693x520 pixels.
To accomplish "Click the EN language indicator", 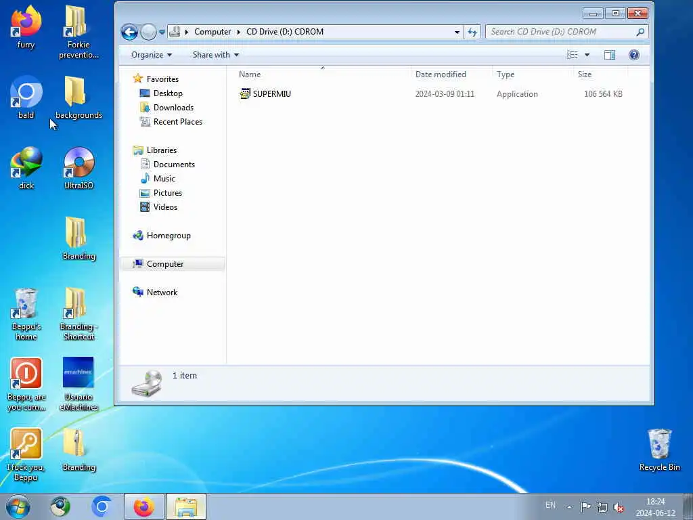I will coord(550,505).
